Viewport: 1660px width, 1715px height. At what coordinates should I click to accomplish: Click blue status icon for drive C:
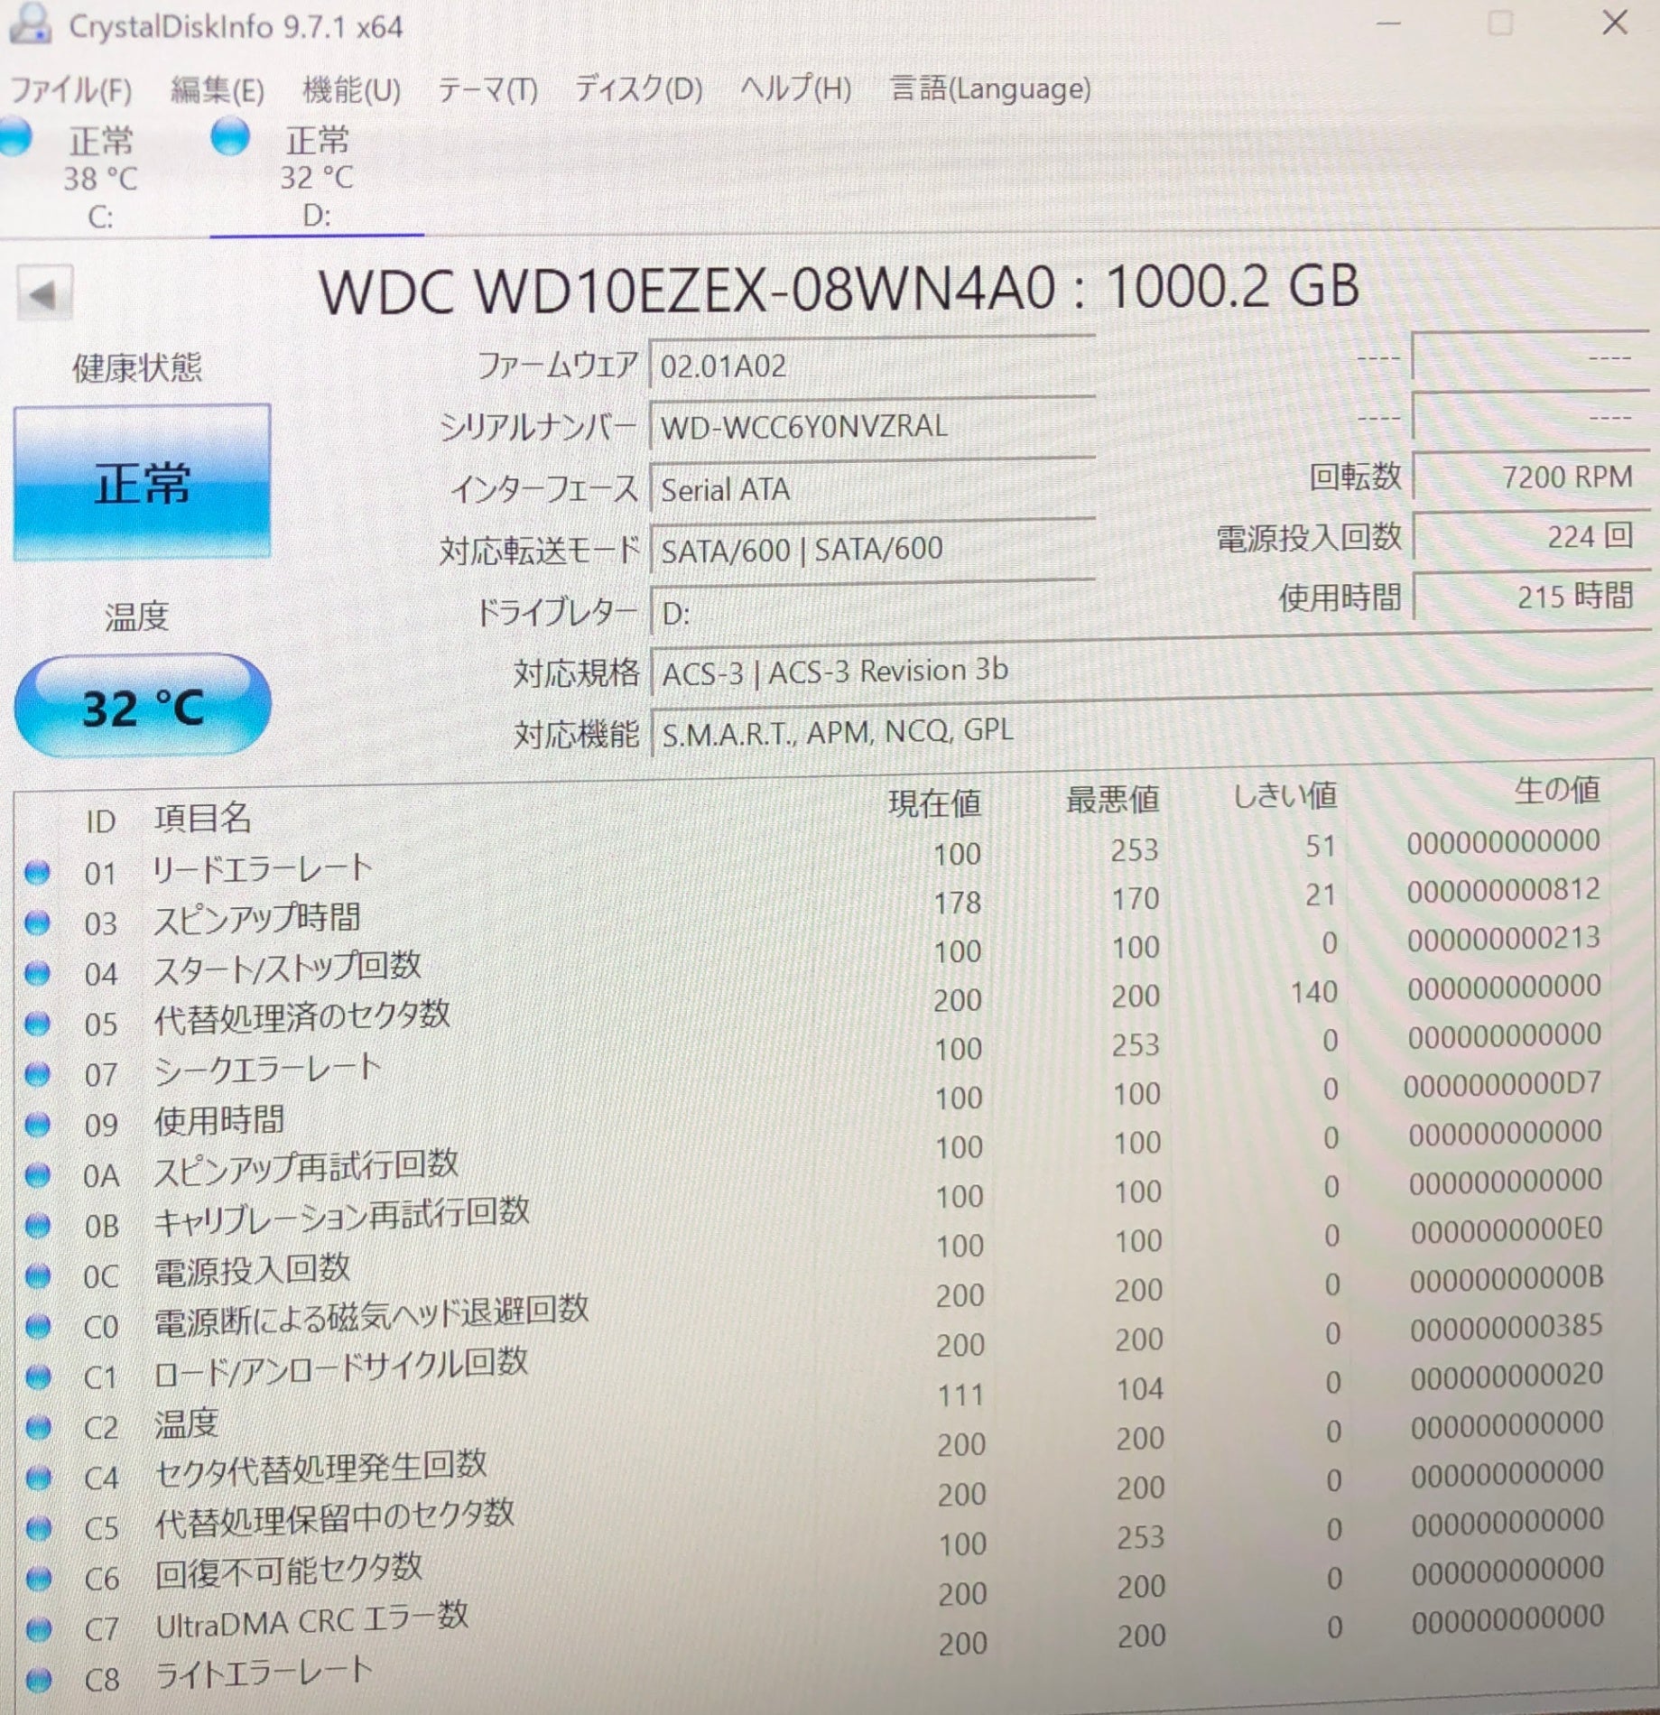pyautogui.click(x=14, y=138)
